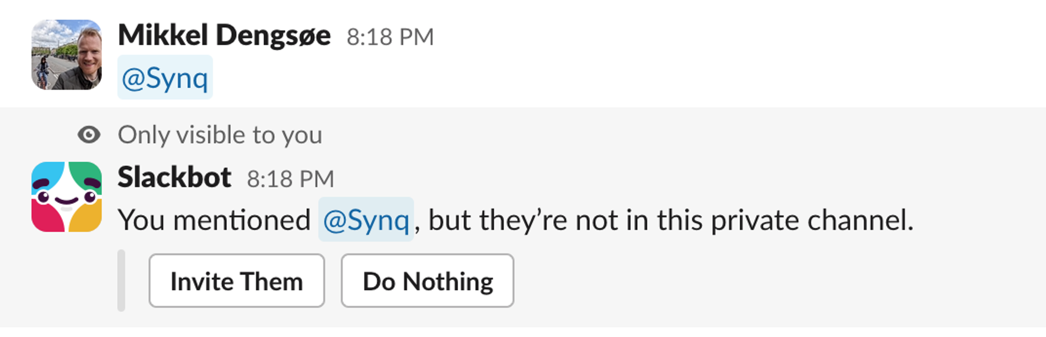
Task: Click the @Synq mention in Mikkel's message
Action: click(x=165, y=78)
